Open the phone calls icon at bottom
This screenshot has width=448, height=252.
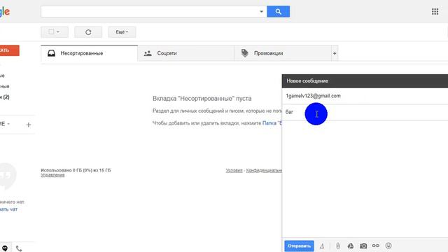coord(19,248)
